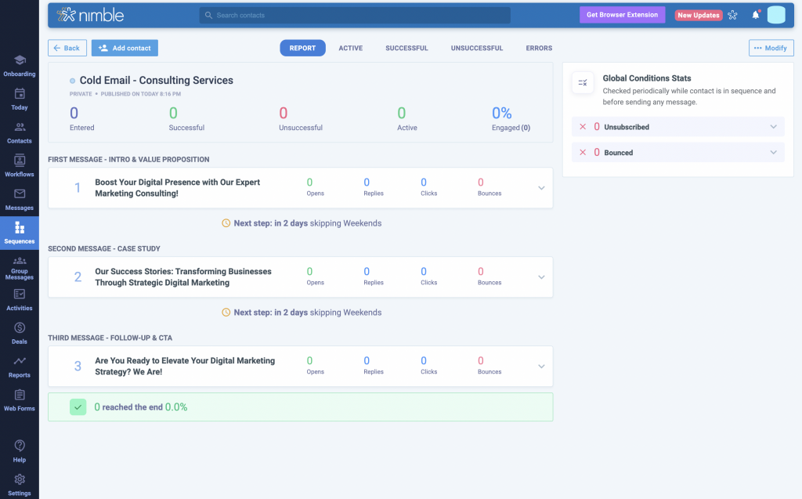Click the Add contact button
Screen dimensions: 802x499
(x=125, y=48)
